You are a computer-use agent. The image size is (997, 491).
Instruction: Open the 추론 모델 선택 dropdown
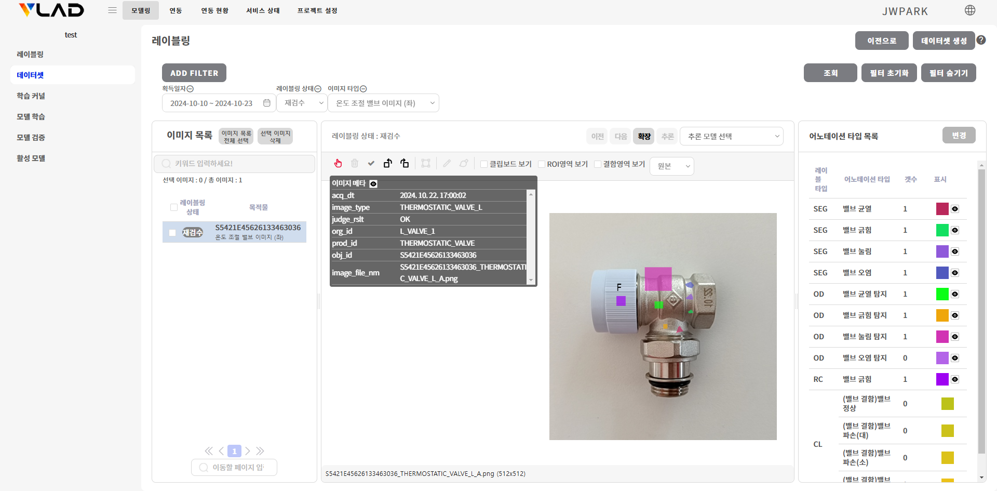[x=731, y=136]
